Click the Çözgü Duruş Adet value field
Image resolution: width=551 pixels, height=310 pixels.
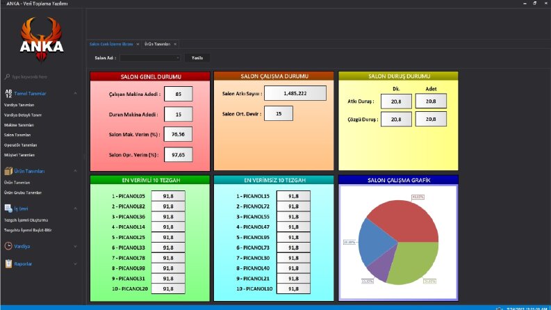pyautogui.click(x=431, y=119)
